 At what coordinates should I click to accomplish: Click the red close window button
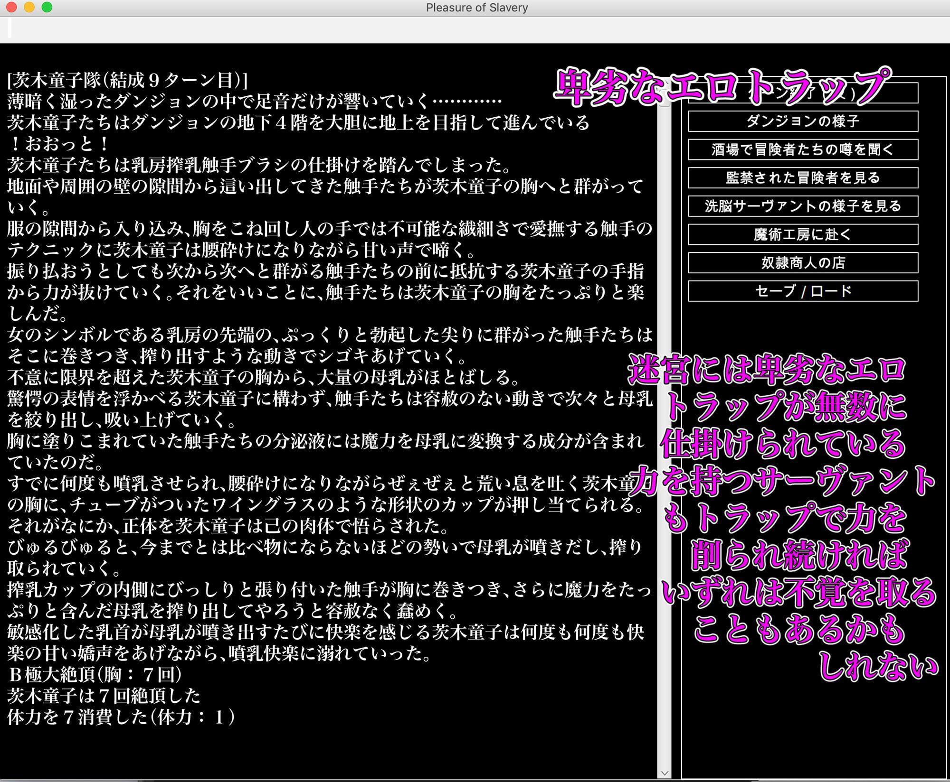coord(11,7)
